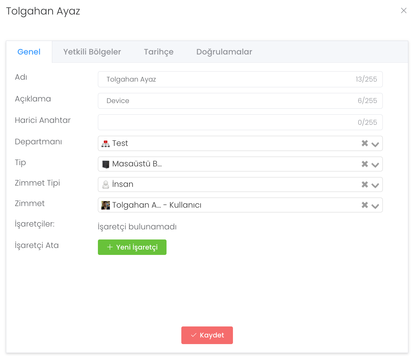Expand the Departmanı dropdown chevron

[x=375, y=144]
